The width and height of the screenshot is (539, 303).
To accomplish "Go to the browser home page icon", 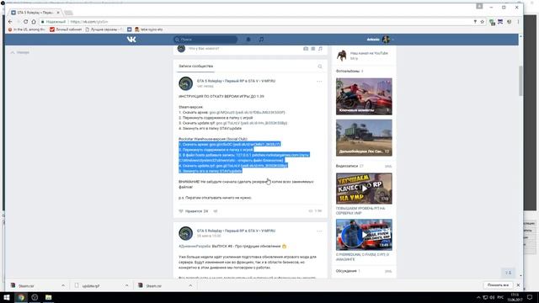I will 34,22.
